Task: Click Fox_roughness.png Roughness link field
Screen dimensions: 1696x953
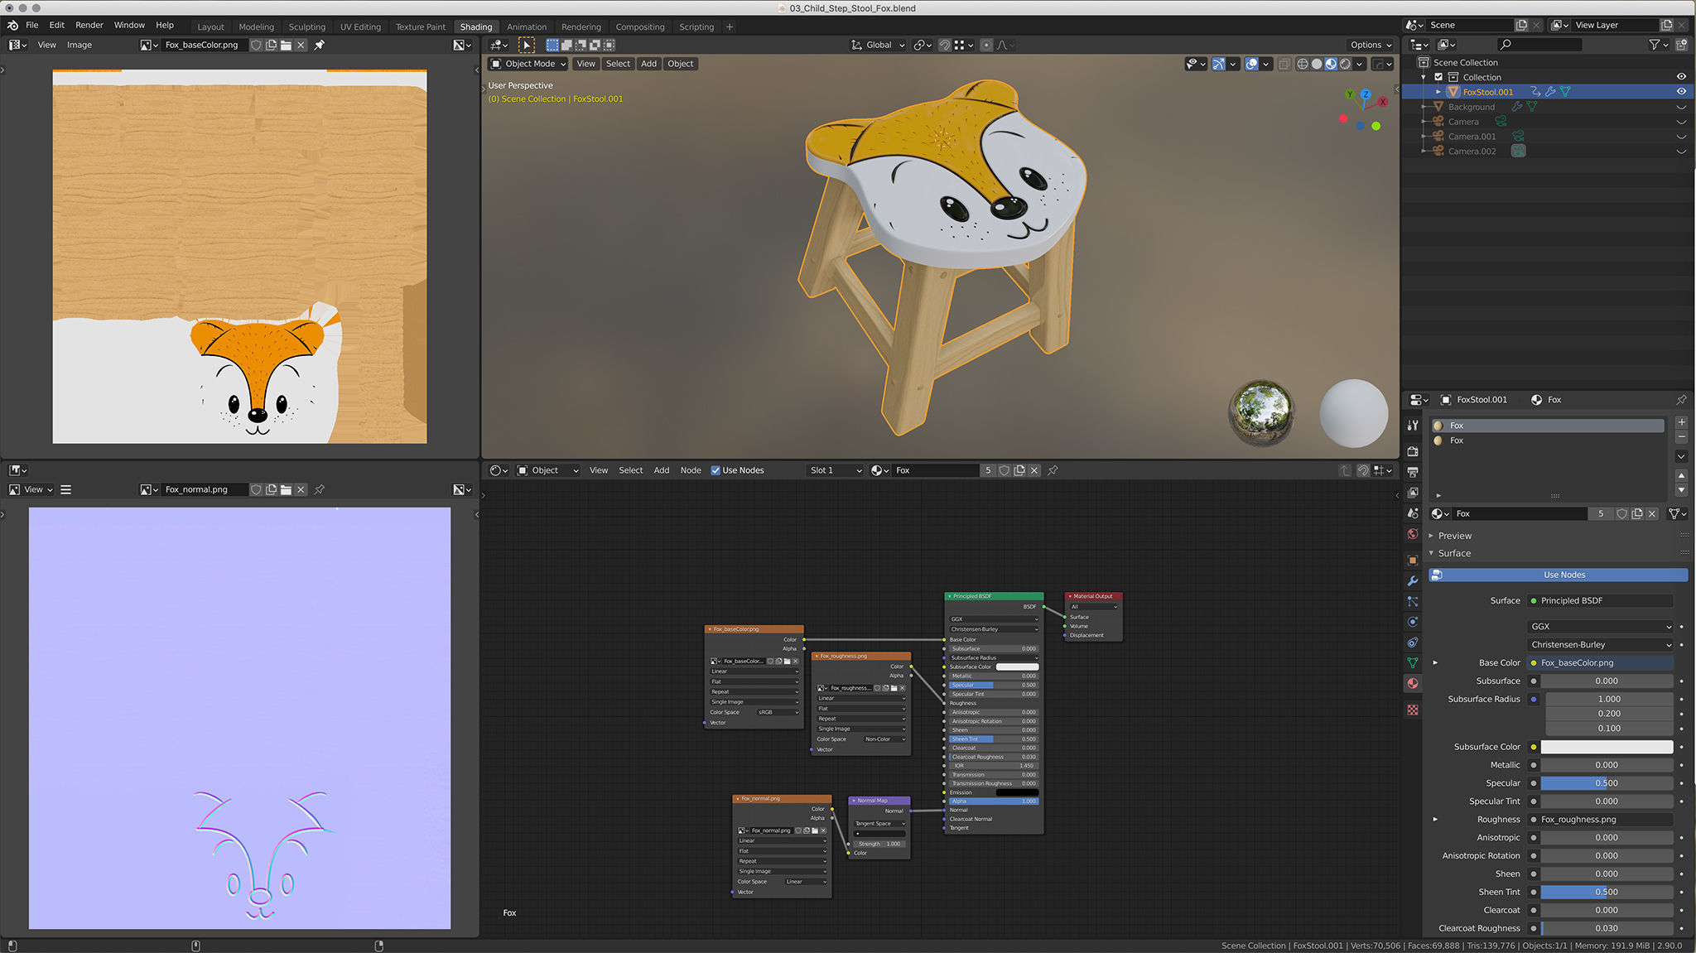Action: [1600, 820]
